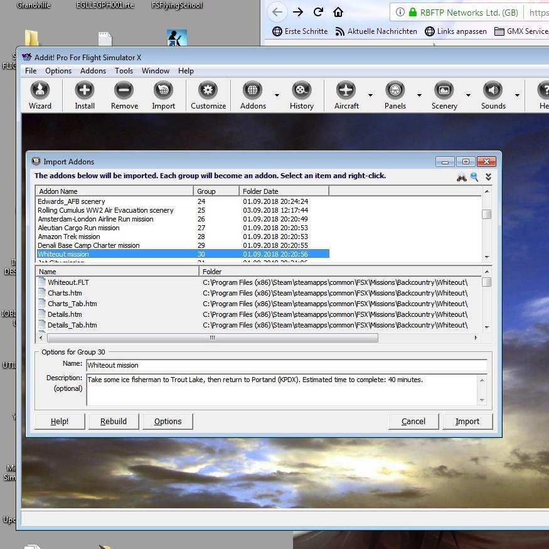Click the browser reload button
This screenshot has height=549, width=549.
pos(318,12)
